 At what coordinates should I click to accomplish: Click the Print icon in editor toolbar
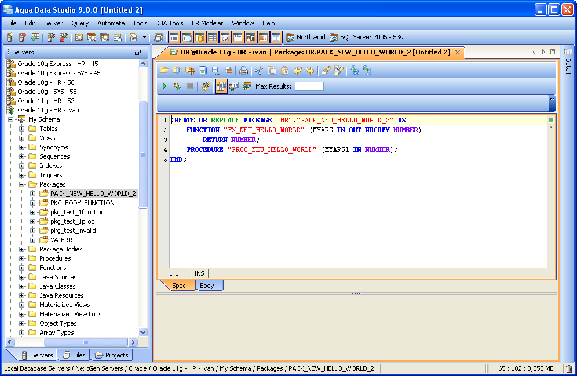(244, 70)
